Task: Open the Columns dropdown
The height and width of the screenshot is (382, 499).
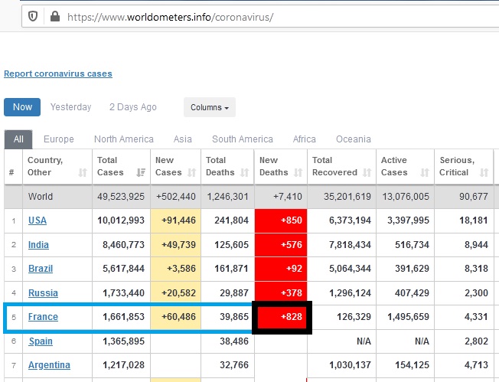Action: pyautogui.click(x=210, y=107)
